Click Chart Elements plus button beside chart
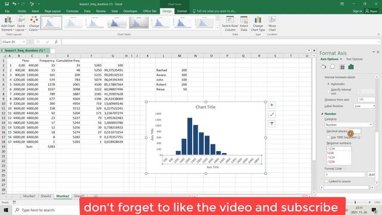382x215 pixels. tap(272, 105)
